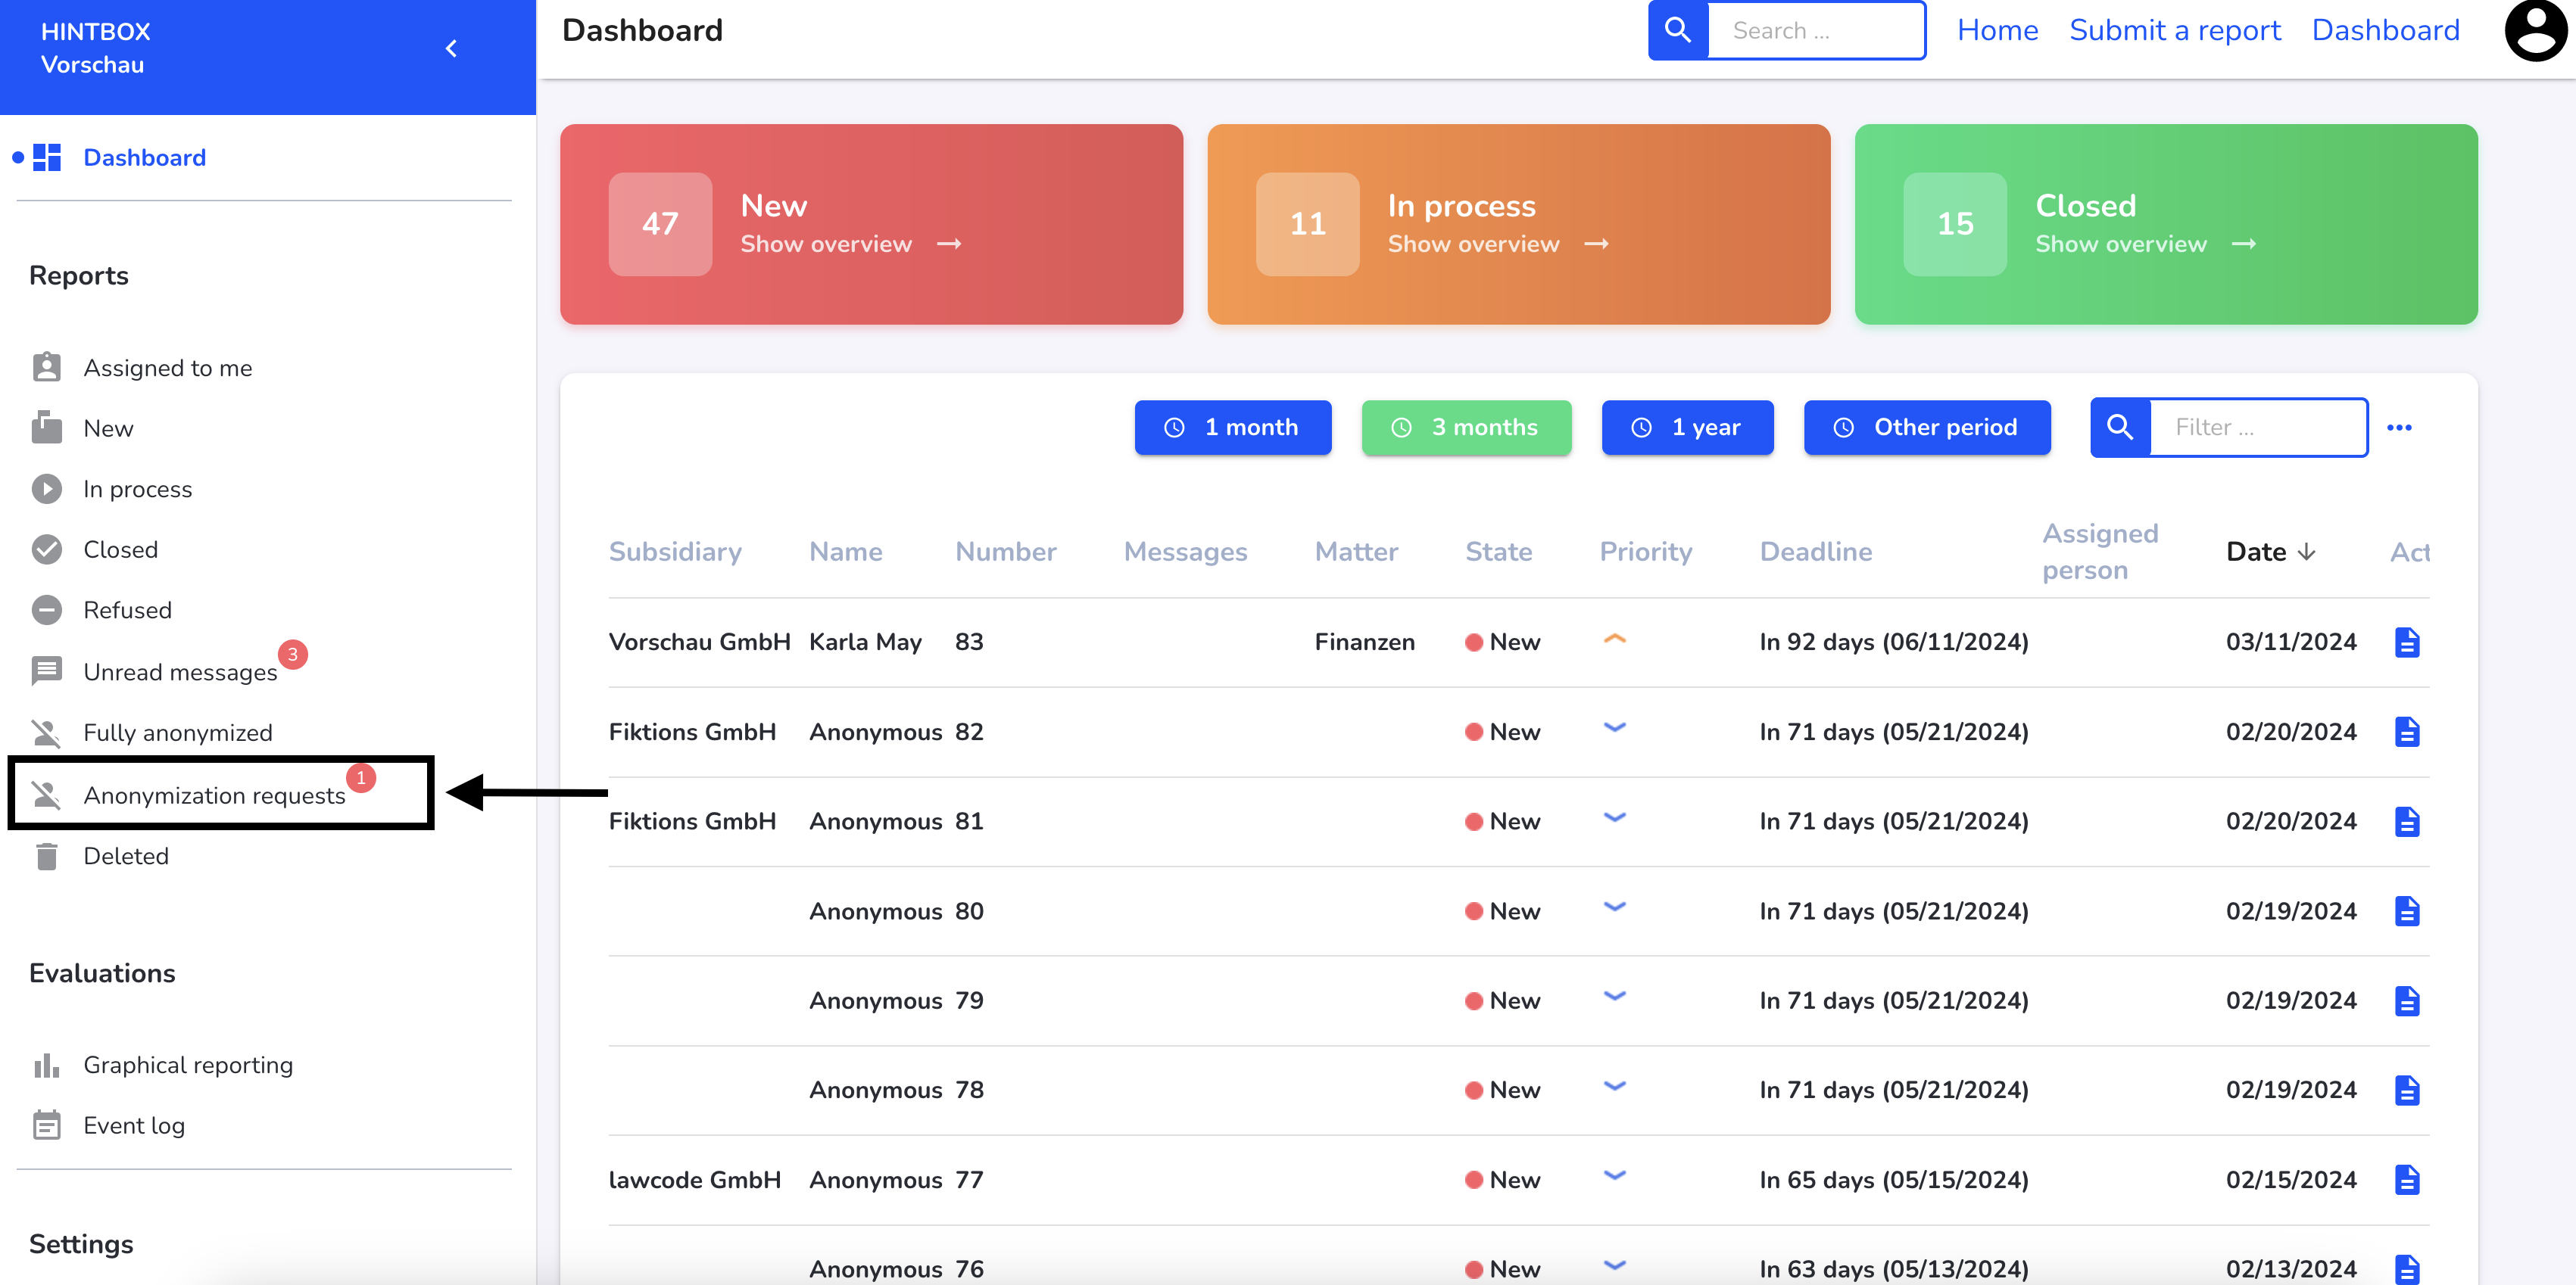Click the 47 count on New card
The image size is (2576, 1285).
(660, 224)
